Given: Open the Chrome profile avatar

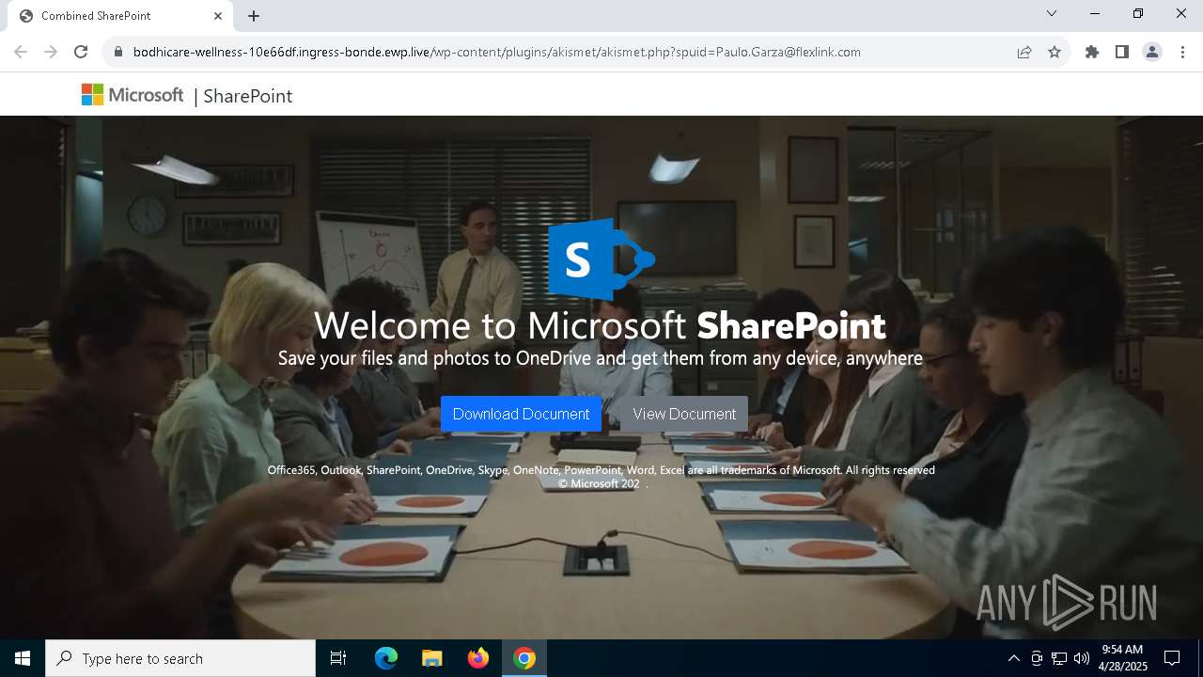Looking at the screenshot, I should pos(1152,52).
